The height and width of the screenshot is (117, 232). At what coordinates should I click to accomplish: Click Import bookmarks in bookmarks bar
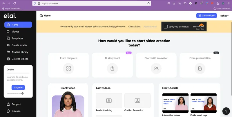coord(12,9)
